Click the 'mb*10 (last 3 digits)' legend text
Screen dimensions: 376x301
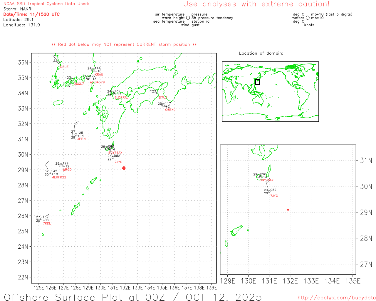[332, 14]
